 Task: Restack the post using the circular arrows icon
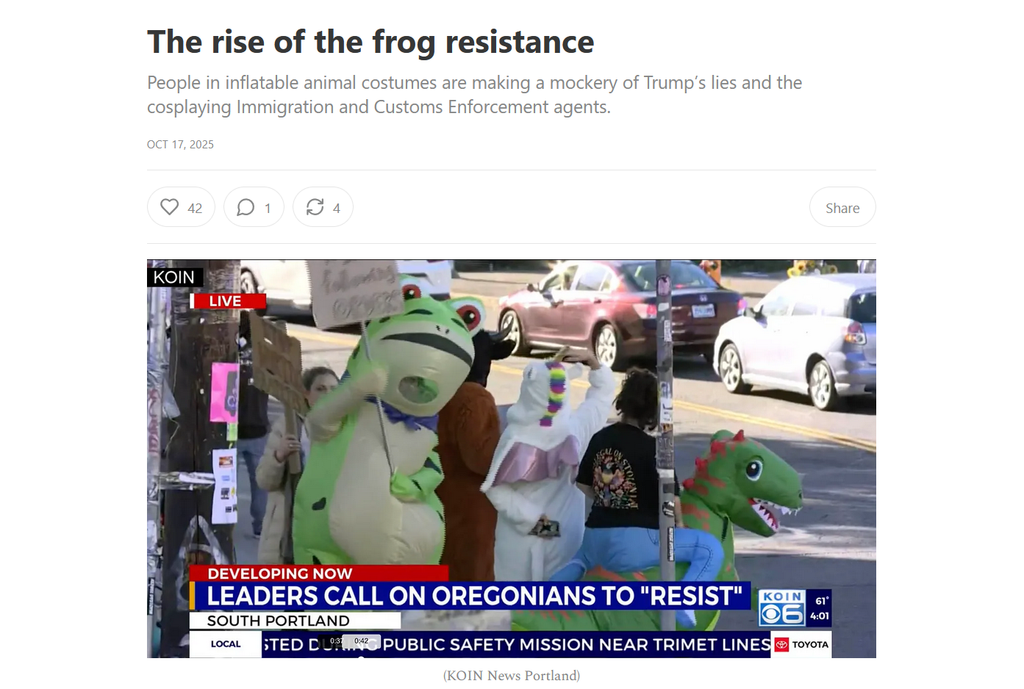pos(315,207)
